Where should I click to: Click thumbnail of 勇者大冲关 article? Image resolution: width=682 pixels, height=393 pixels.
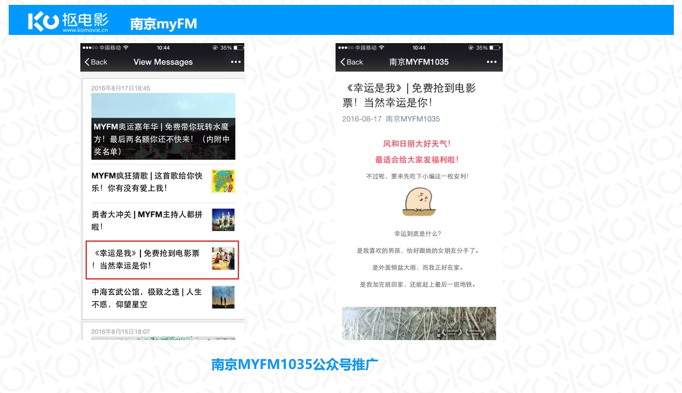(223, 220)
